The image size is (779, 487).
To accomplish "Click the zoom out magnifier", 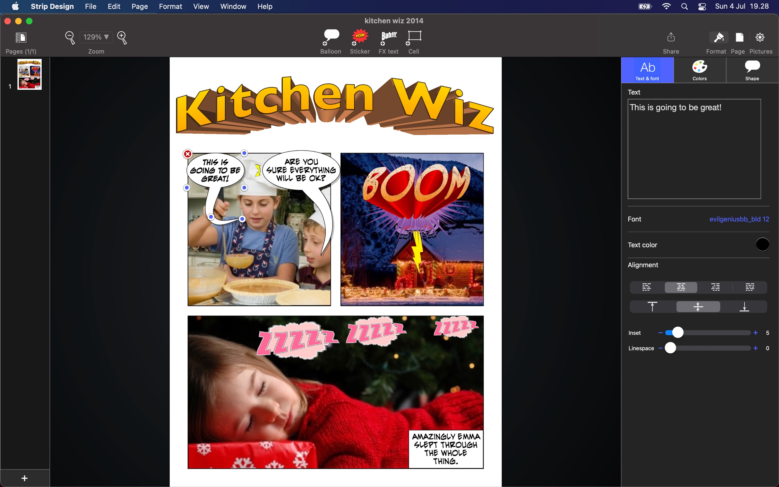I will (x=70, y=37).
